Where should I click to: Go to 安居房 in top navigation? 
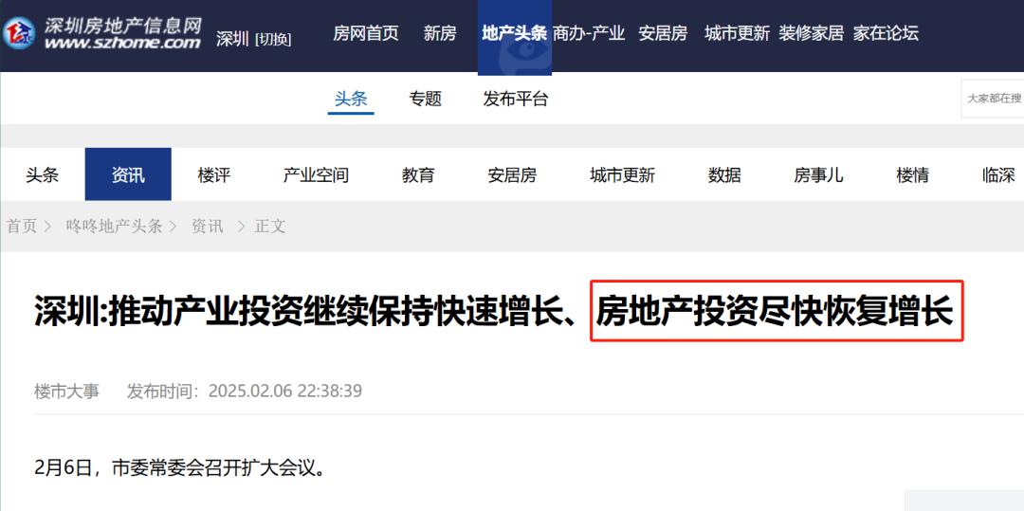663,33
